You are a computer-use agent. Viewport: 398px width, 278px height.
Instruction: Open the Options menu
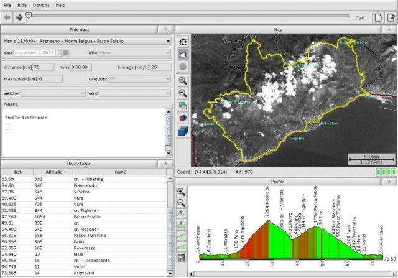pos(41,5)
